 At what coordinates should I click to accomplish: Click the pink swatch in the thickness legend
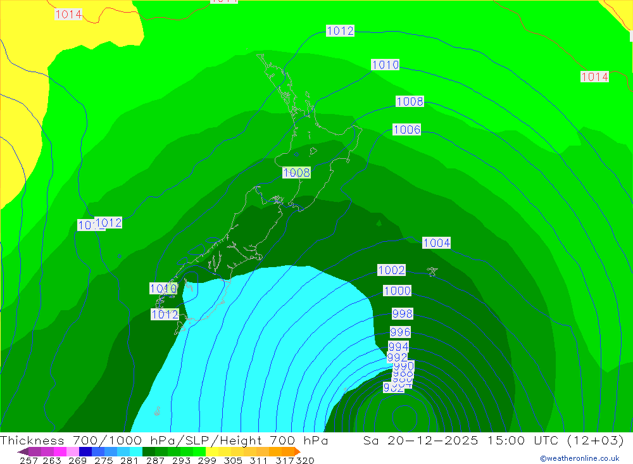click(73, 451)
